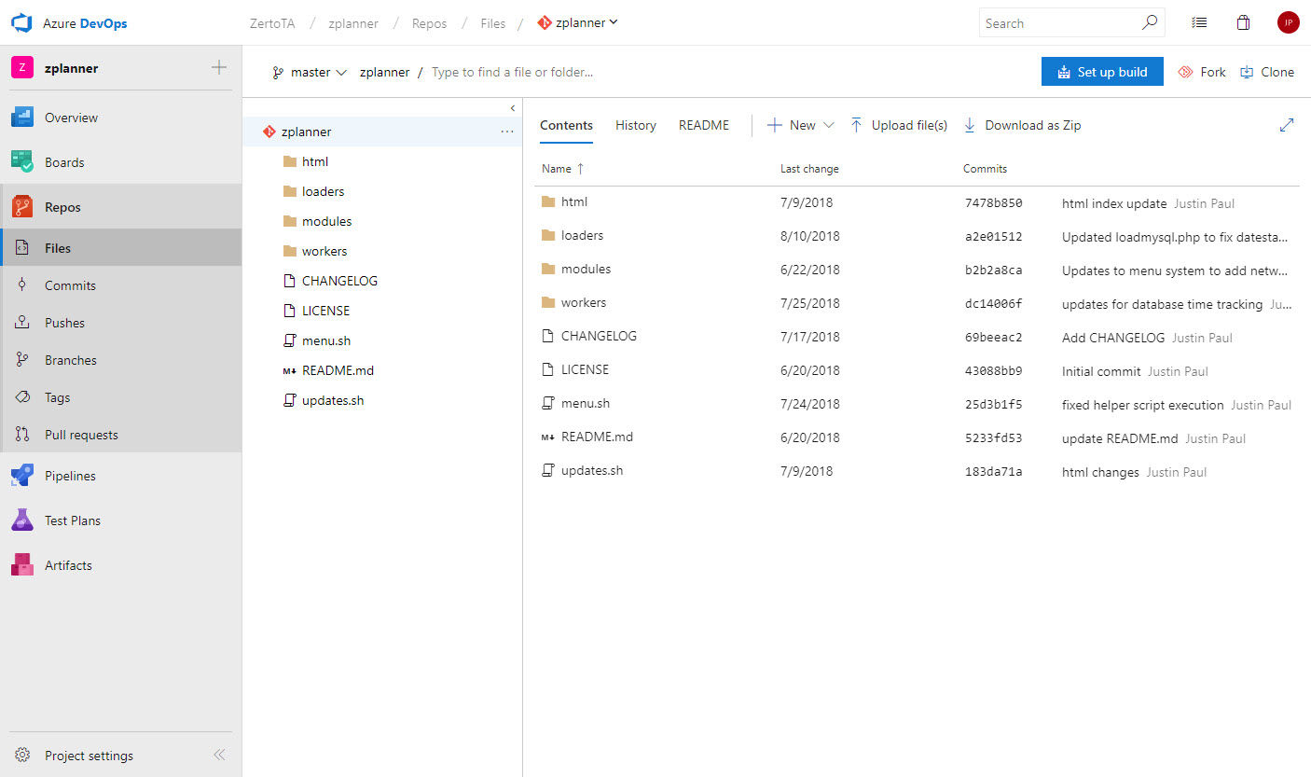
Task: Click the Tags icon in Repos submenu
Action: (22, 397)
